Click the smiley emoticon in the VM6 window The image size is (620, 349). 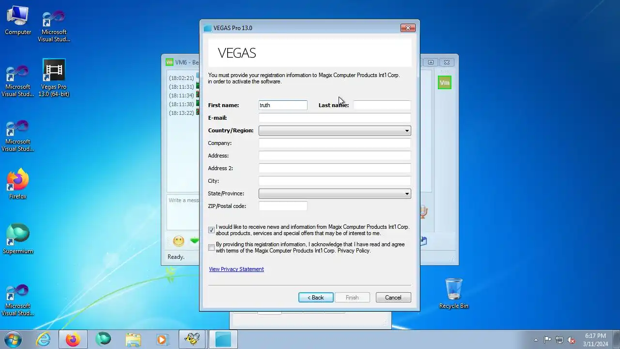[179, 241]
